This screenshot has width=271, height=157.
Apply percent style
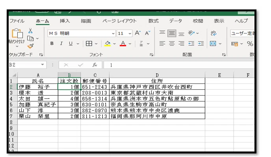pyautogui.click(x=250, y=44)
